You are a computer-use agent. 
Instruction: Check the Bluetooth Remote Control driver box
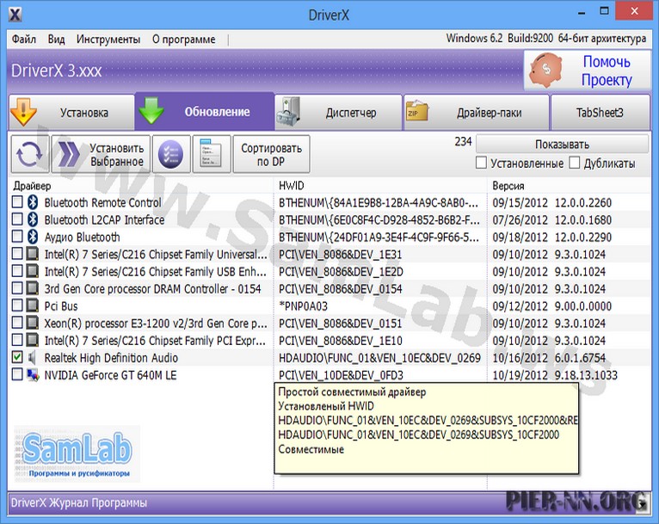click(17, 202)
